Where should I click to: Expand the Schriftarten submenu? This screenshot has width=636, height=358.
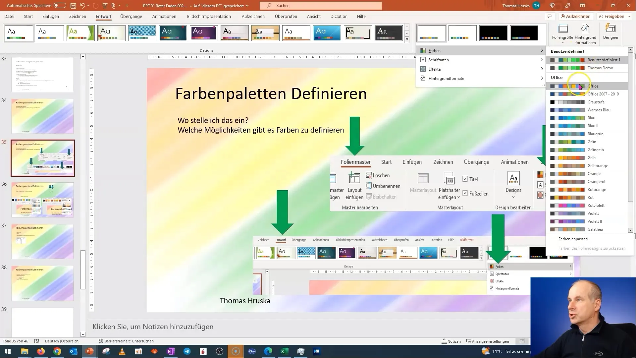point(480,60)
